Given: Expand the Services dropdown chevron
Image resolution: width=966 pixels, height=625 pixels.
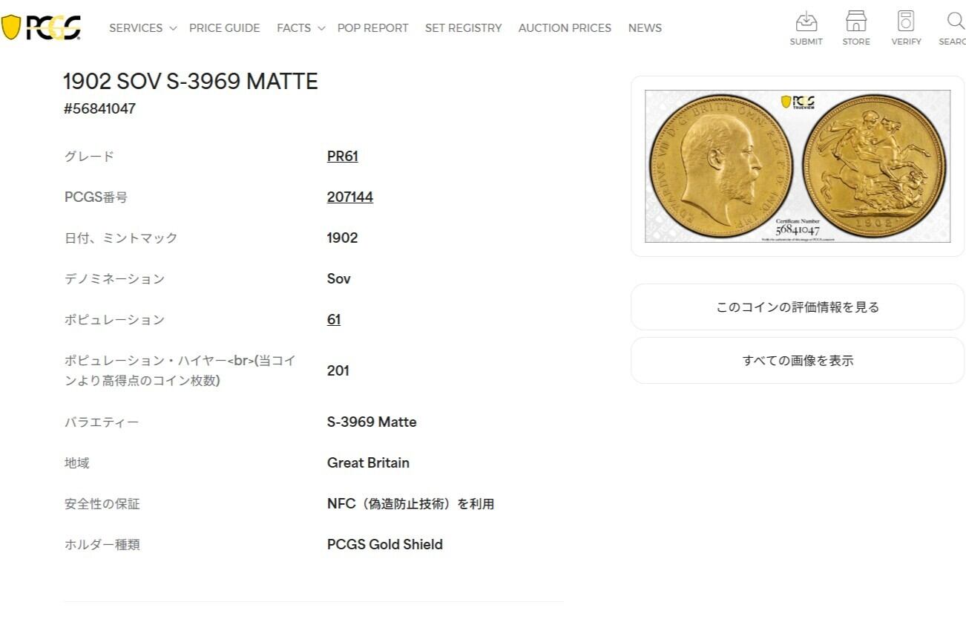Looking at the screenshot, I should [173, 28].
